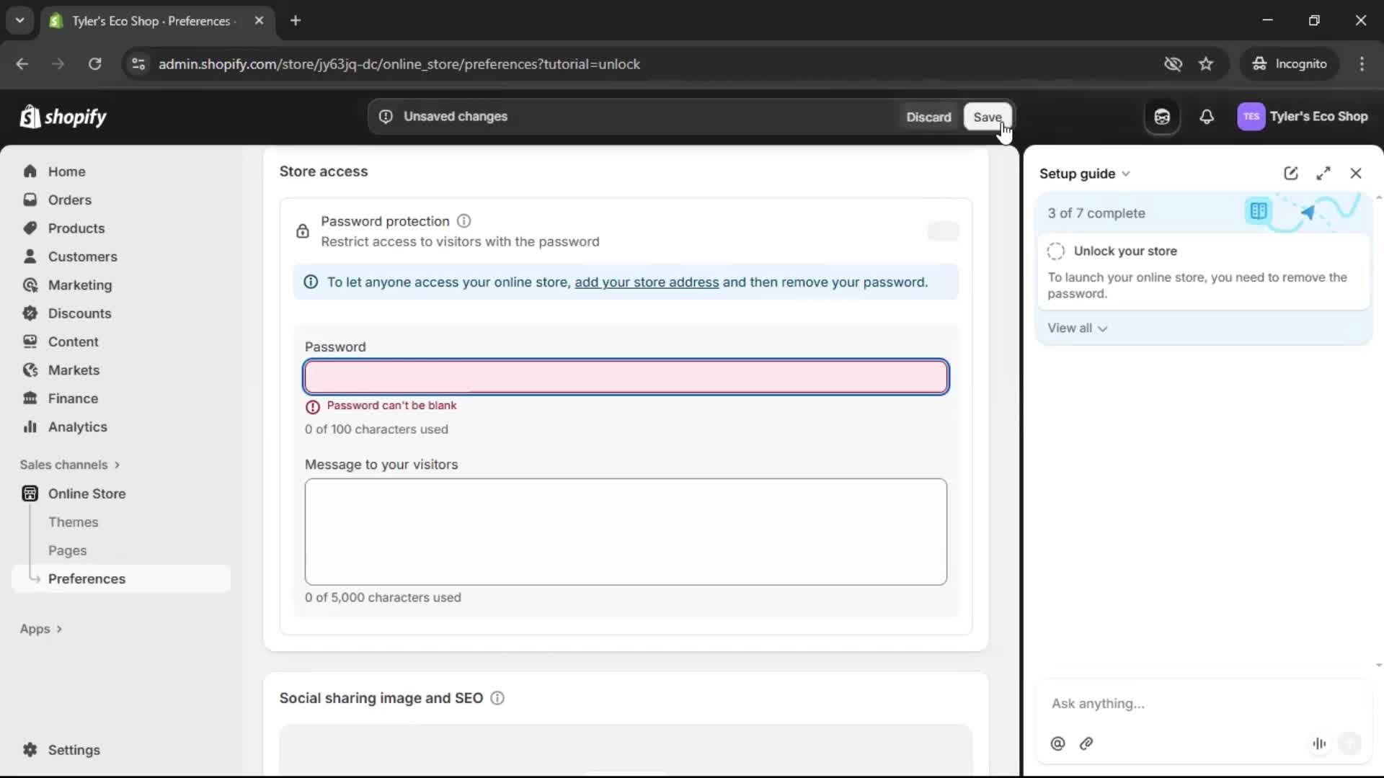
Task: Click the attachment paperclip icon in chat
Action: (1086, 743)
